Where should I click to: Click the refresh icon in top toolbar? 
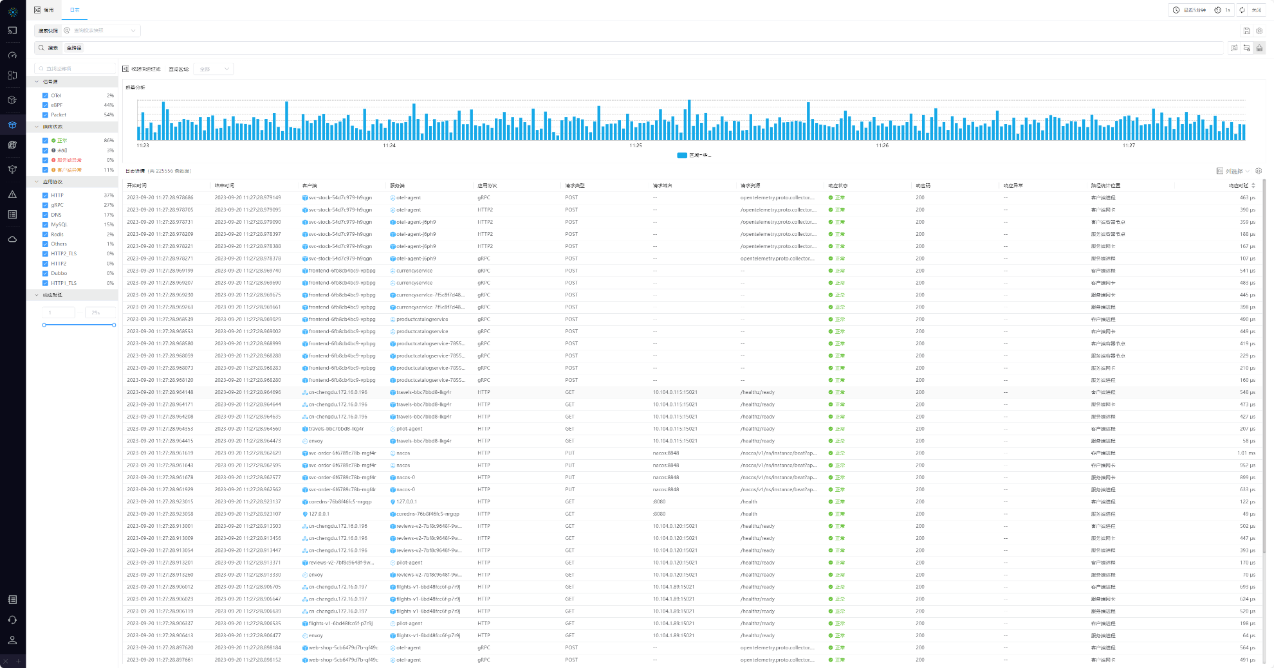1242,10
